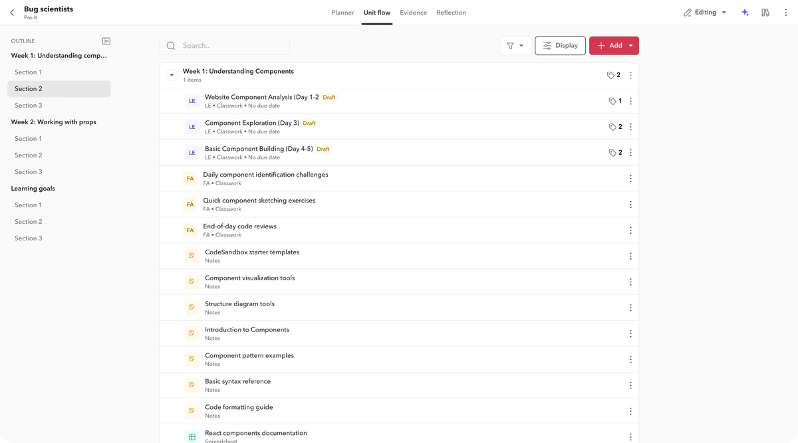Open the AI sparkle assistant icon
The width and height of the screenshot is (798, 443).
point(745,13)
